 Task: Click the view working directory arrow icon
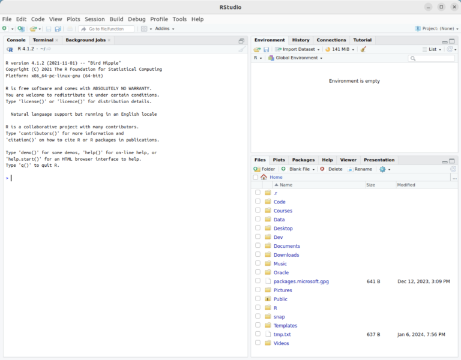[x=49, y=49]
